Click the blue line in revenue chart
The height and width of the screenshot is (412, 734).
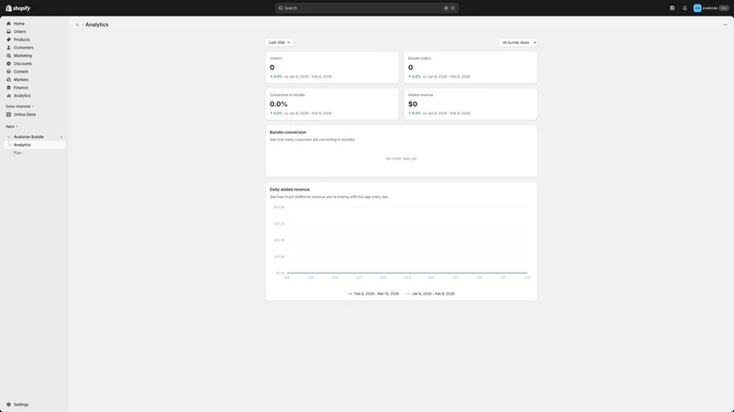[406, 273]
